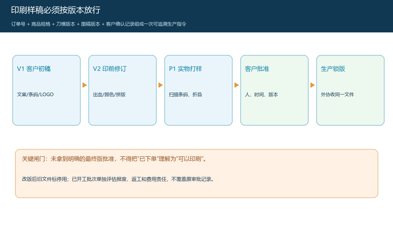Screen dimensions: 393x230
Task: Click the V1 客户初稿 card heading
Action: 34,69
